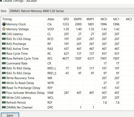This screenshot has width=134, height=117.
Task: Select the Four Activate Window Delay row
Action: click(68, 93)
